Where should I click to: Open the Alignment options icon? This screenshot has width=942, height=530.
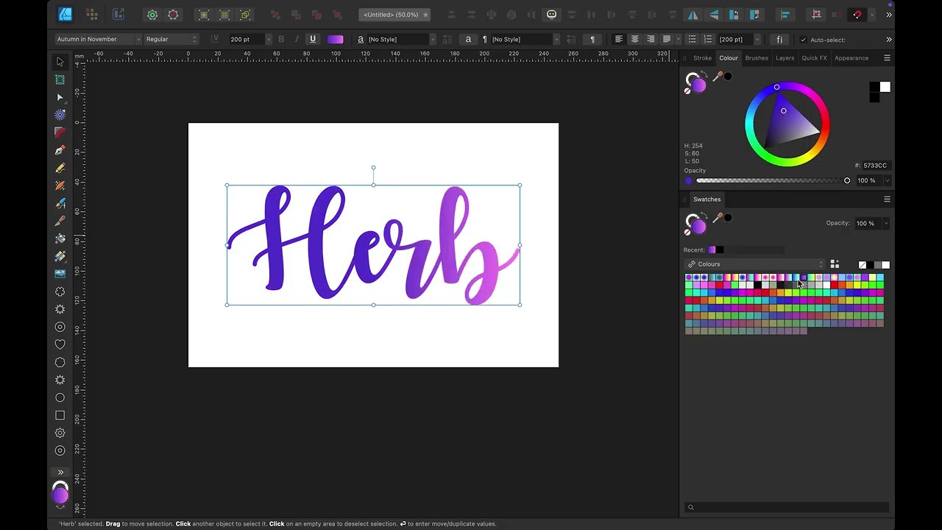click(x=785, y=15)
